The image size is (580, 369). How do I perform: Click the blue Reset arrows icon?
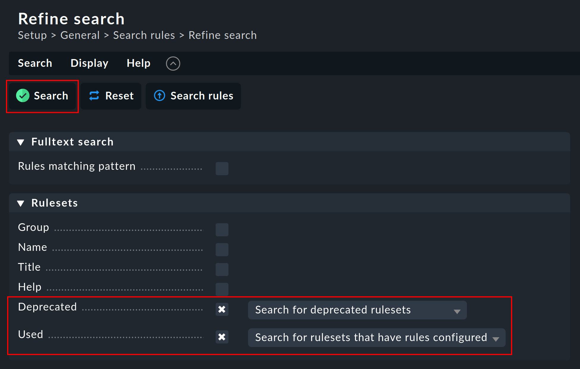94,96
